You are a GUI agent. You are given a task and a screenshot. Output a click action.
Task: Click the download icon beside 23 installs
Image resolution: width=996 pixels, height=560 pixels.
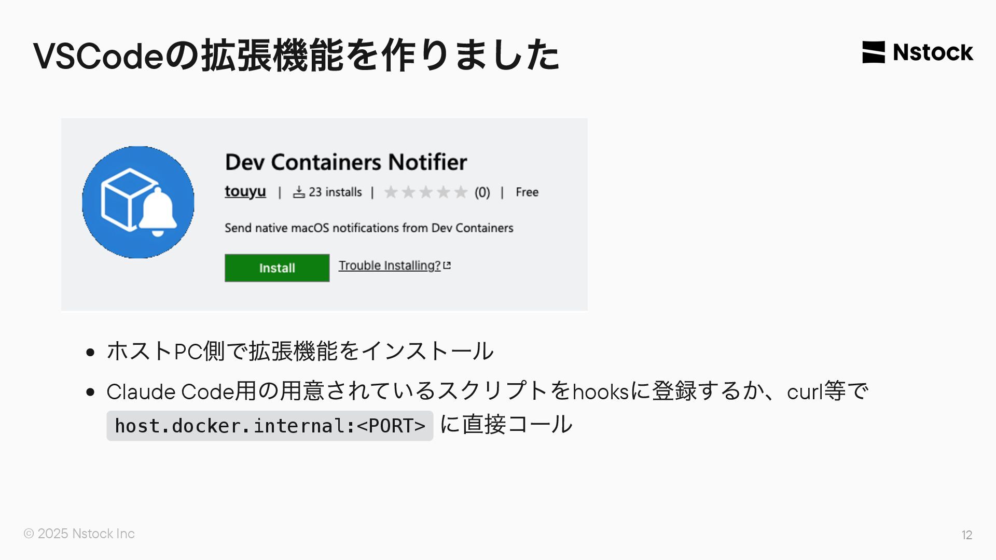(x=299, y=192)
